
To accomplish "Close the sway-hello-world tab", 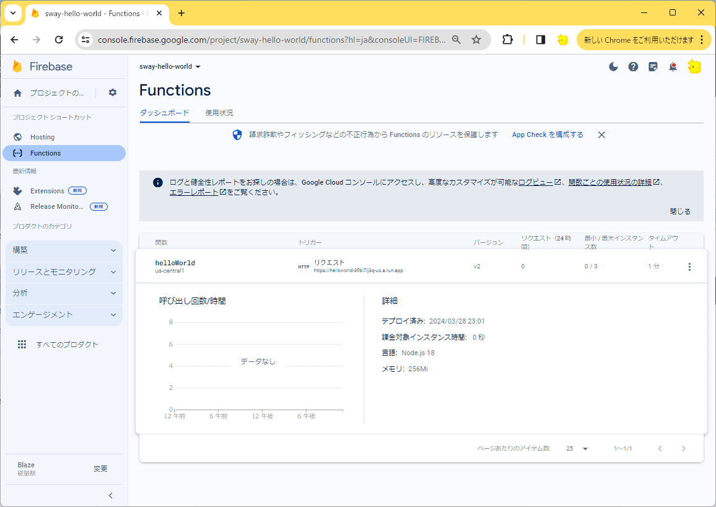I will pyautogui.click(x=159, y=13).
